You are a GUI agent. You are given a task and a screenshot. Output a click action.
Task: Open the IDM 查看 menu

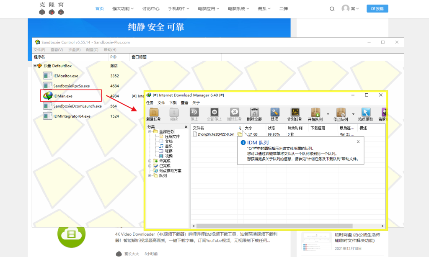click(x=184, y=103)
